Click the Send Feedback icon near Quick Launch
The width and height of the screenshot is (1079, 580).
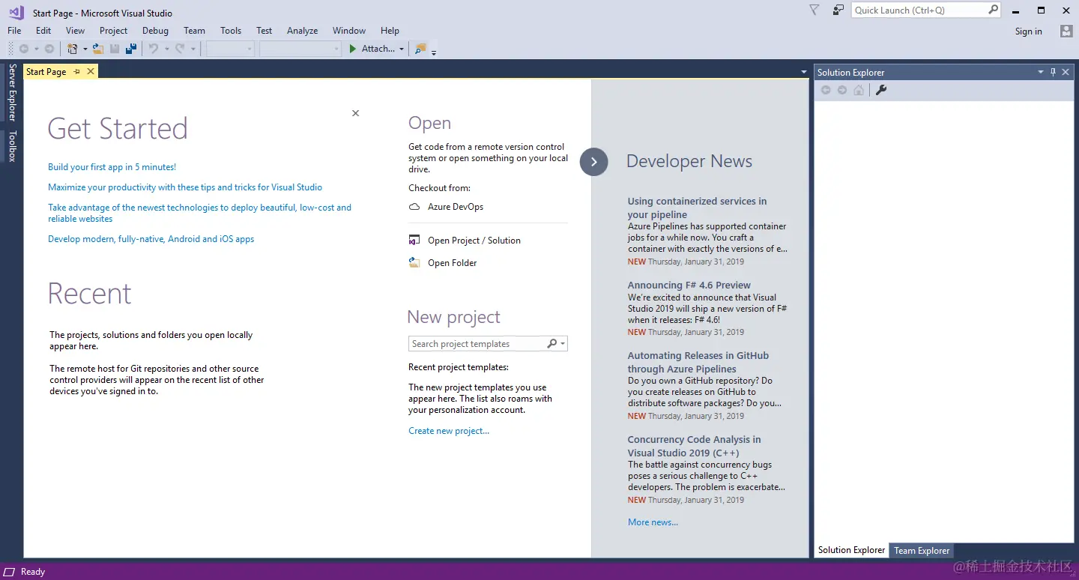point(837,11)
